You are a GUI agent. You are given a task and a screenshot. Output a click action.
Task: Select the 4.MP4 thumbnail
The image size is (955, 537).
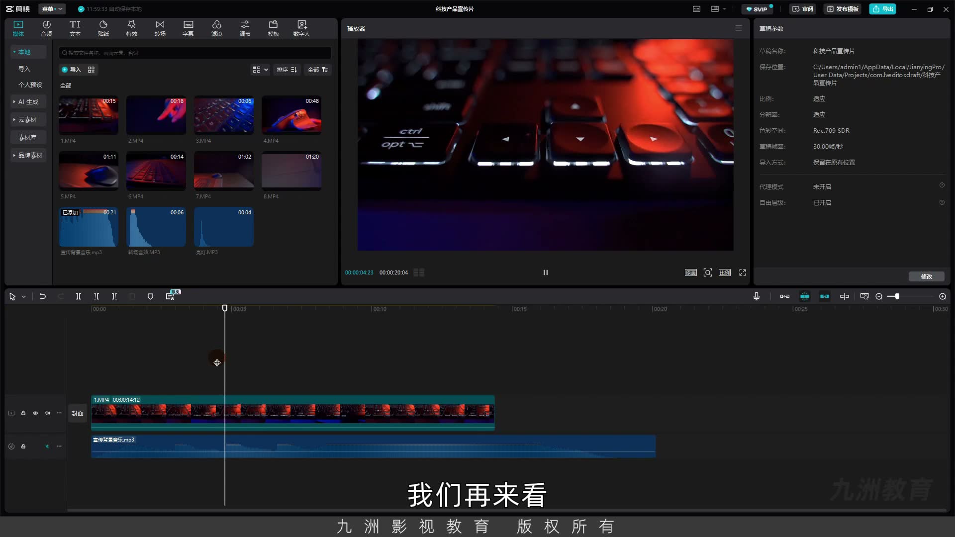291,115
